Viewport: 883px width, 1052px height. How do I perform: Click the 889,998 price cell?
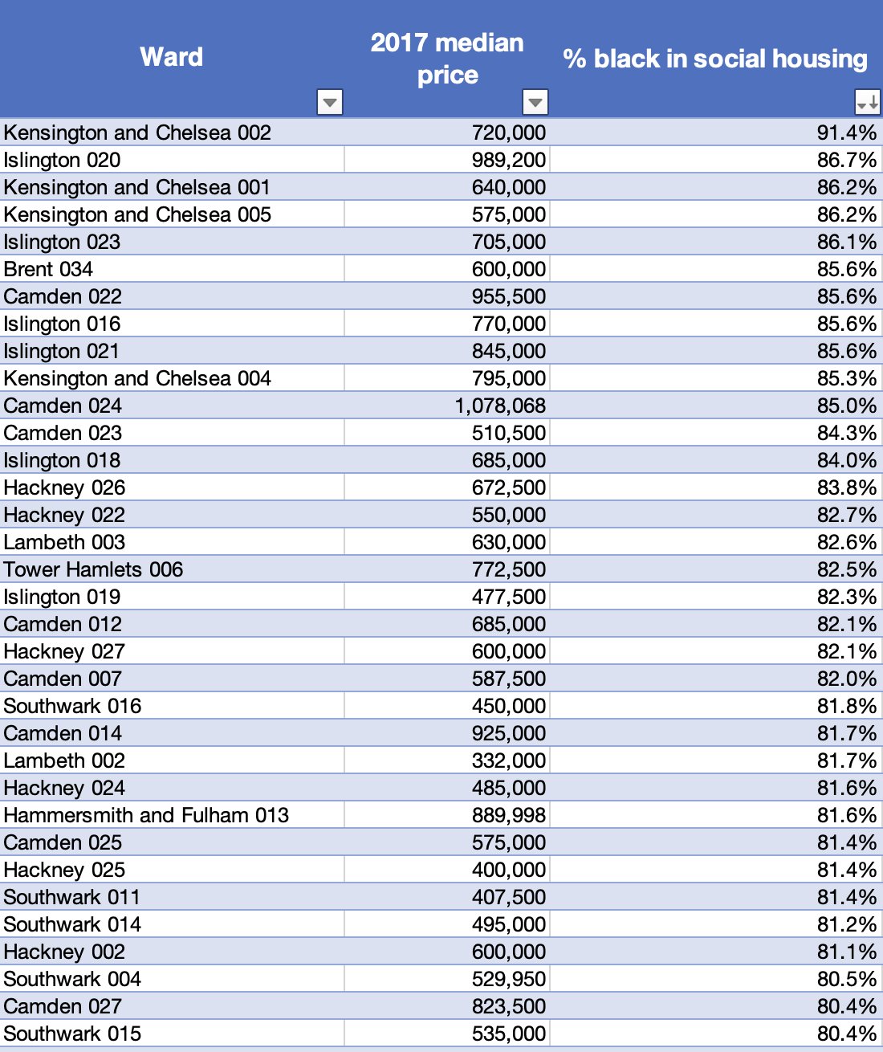(x=447, y=815)
